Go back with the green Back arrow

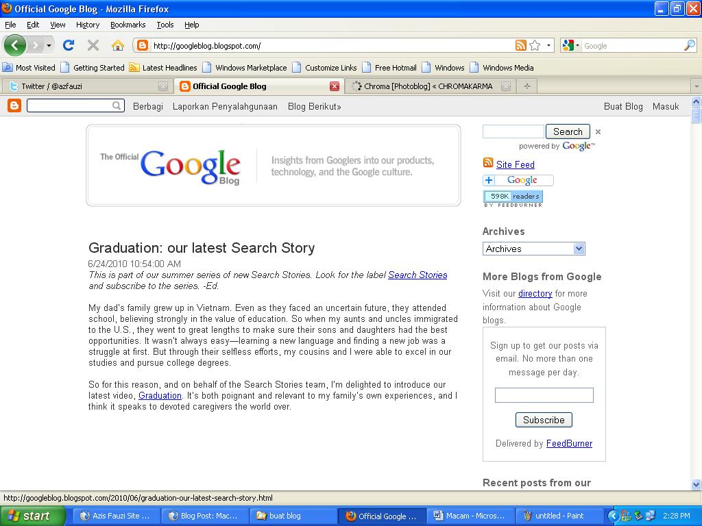click(14, 45)
